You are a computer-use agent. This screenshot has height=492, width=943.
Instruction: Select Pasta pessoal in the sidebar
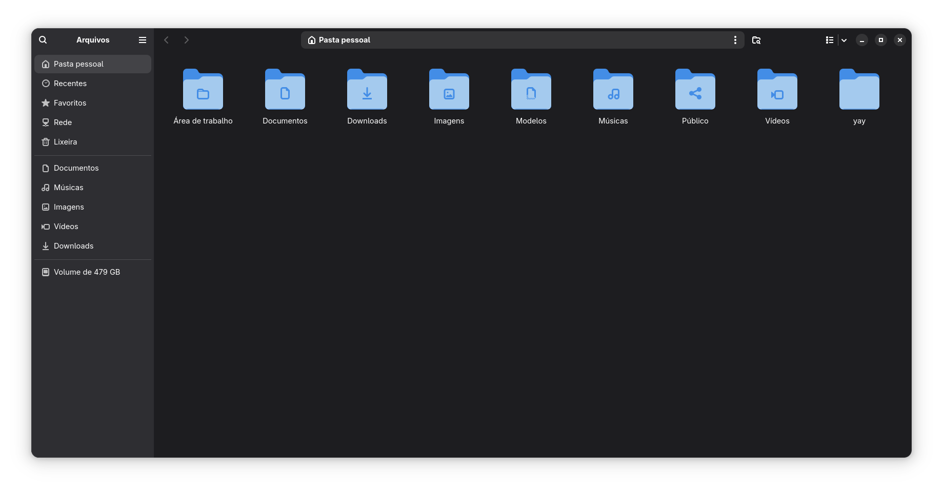93,64
